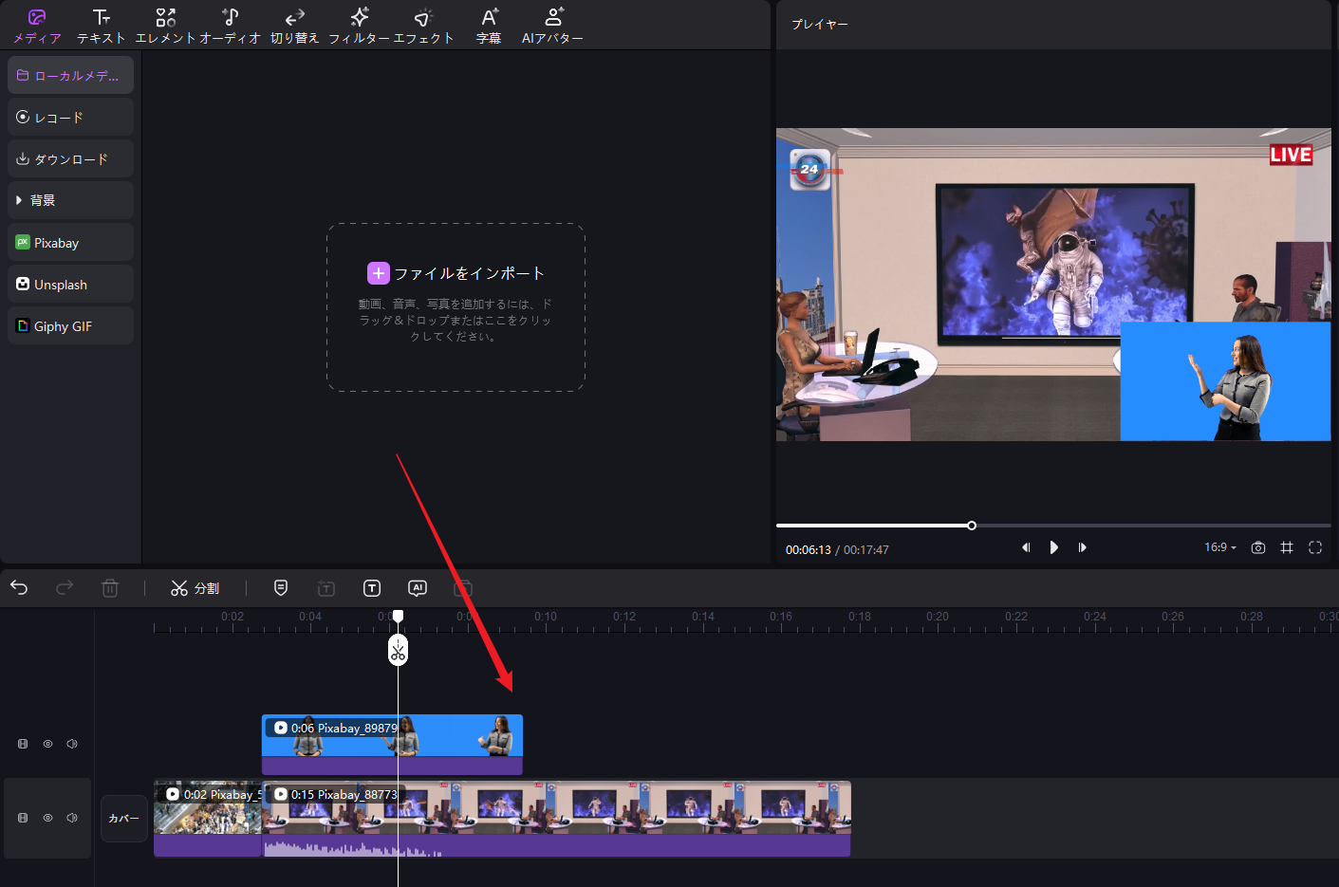Click ファイルをインポート import area
This screenshot has height=887, width=1339.
tap(456, 307)
